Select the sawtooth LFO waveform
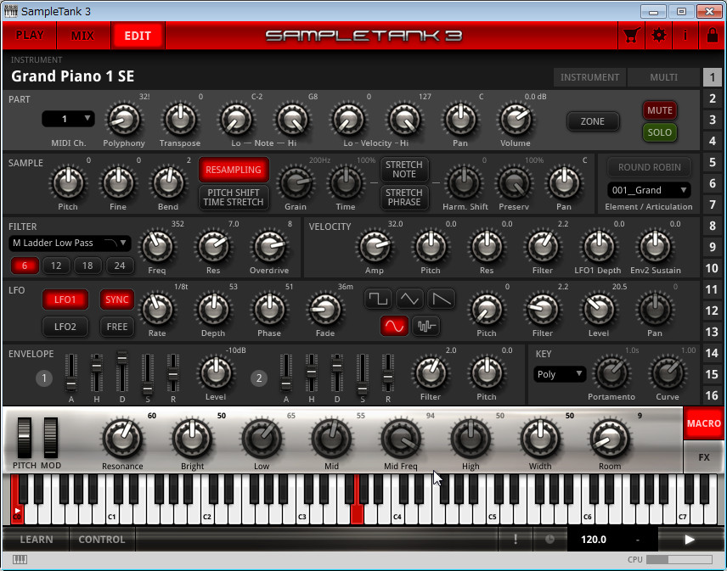The height and width of the screenshot is (571, 727). coord(441,299)
